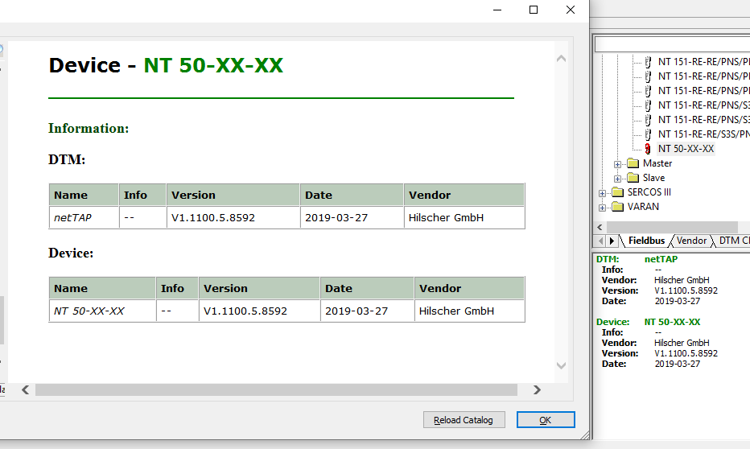Click 2019-03-27 in the DTM table
This screenshot has width=750, height=449.
coord(352,217)
